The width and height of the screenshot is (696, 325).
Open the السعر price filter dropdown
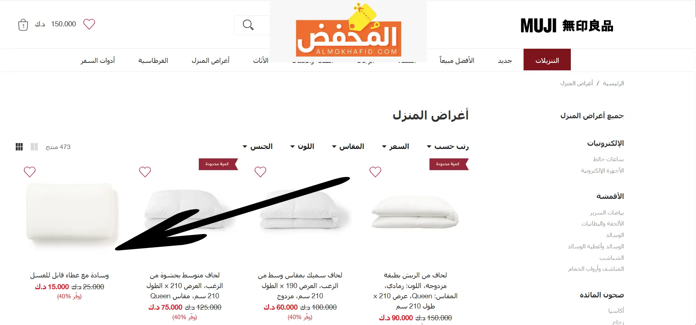tap(395, 147)
